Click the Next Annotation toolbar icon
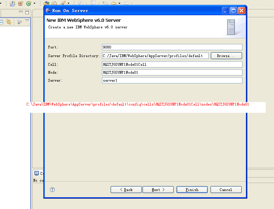Screen dimensions: 274x209 (x=80, y=3)
